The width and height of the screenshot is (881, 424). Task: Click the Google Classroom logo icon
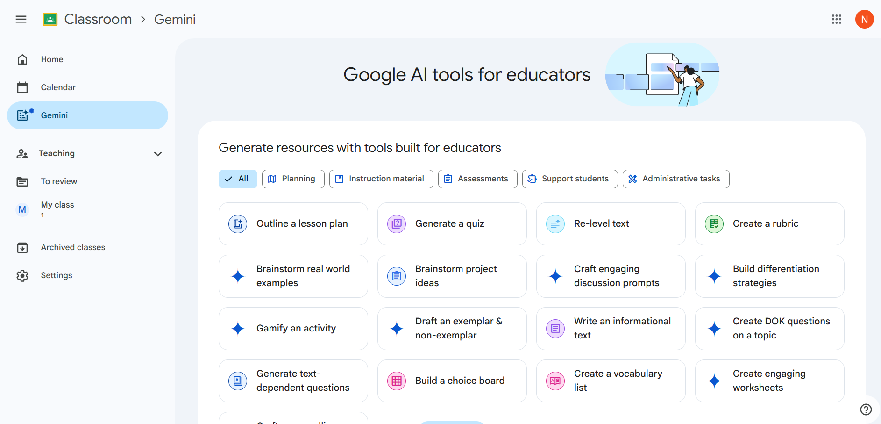pos(50,19)
